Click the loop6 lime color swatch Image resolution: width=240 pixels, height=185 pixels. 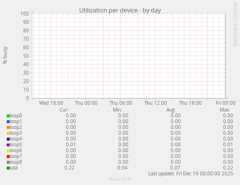click(8, 151)
